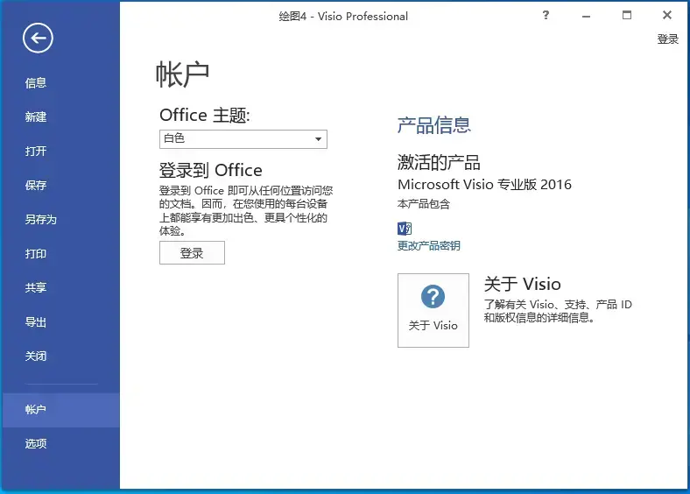Screen dimensions: 690x494
Task: Click the Visio product icon under 本产品包含
Action: point(405,229)
